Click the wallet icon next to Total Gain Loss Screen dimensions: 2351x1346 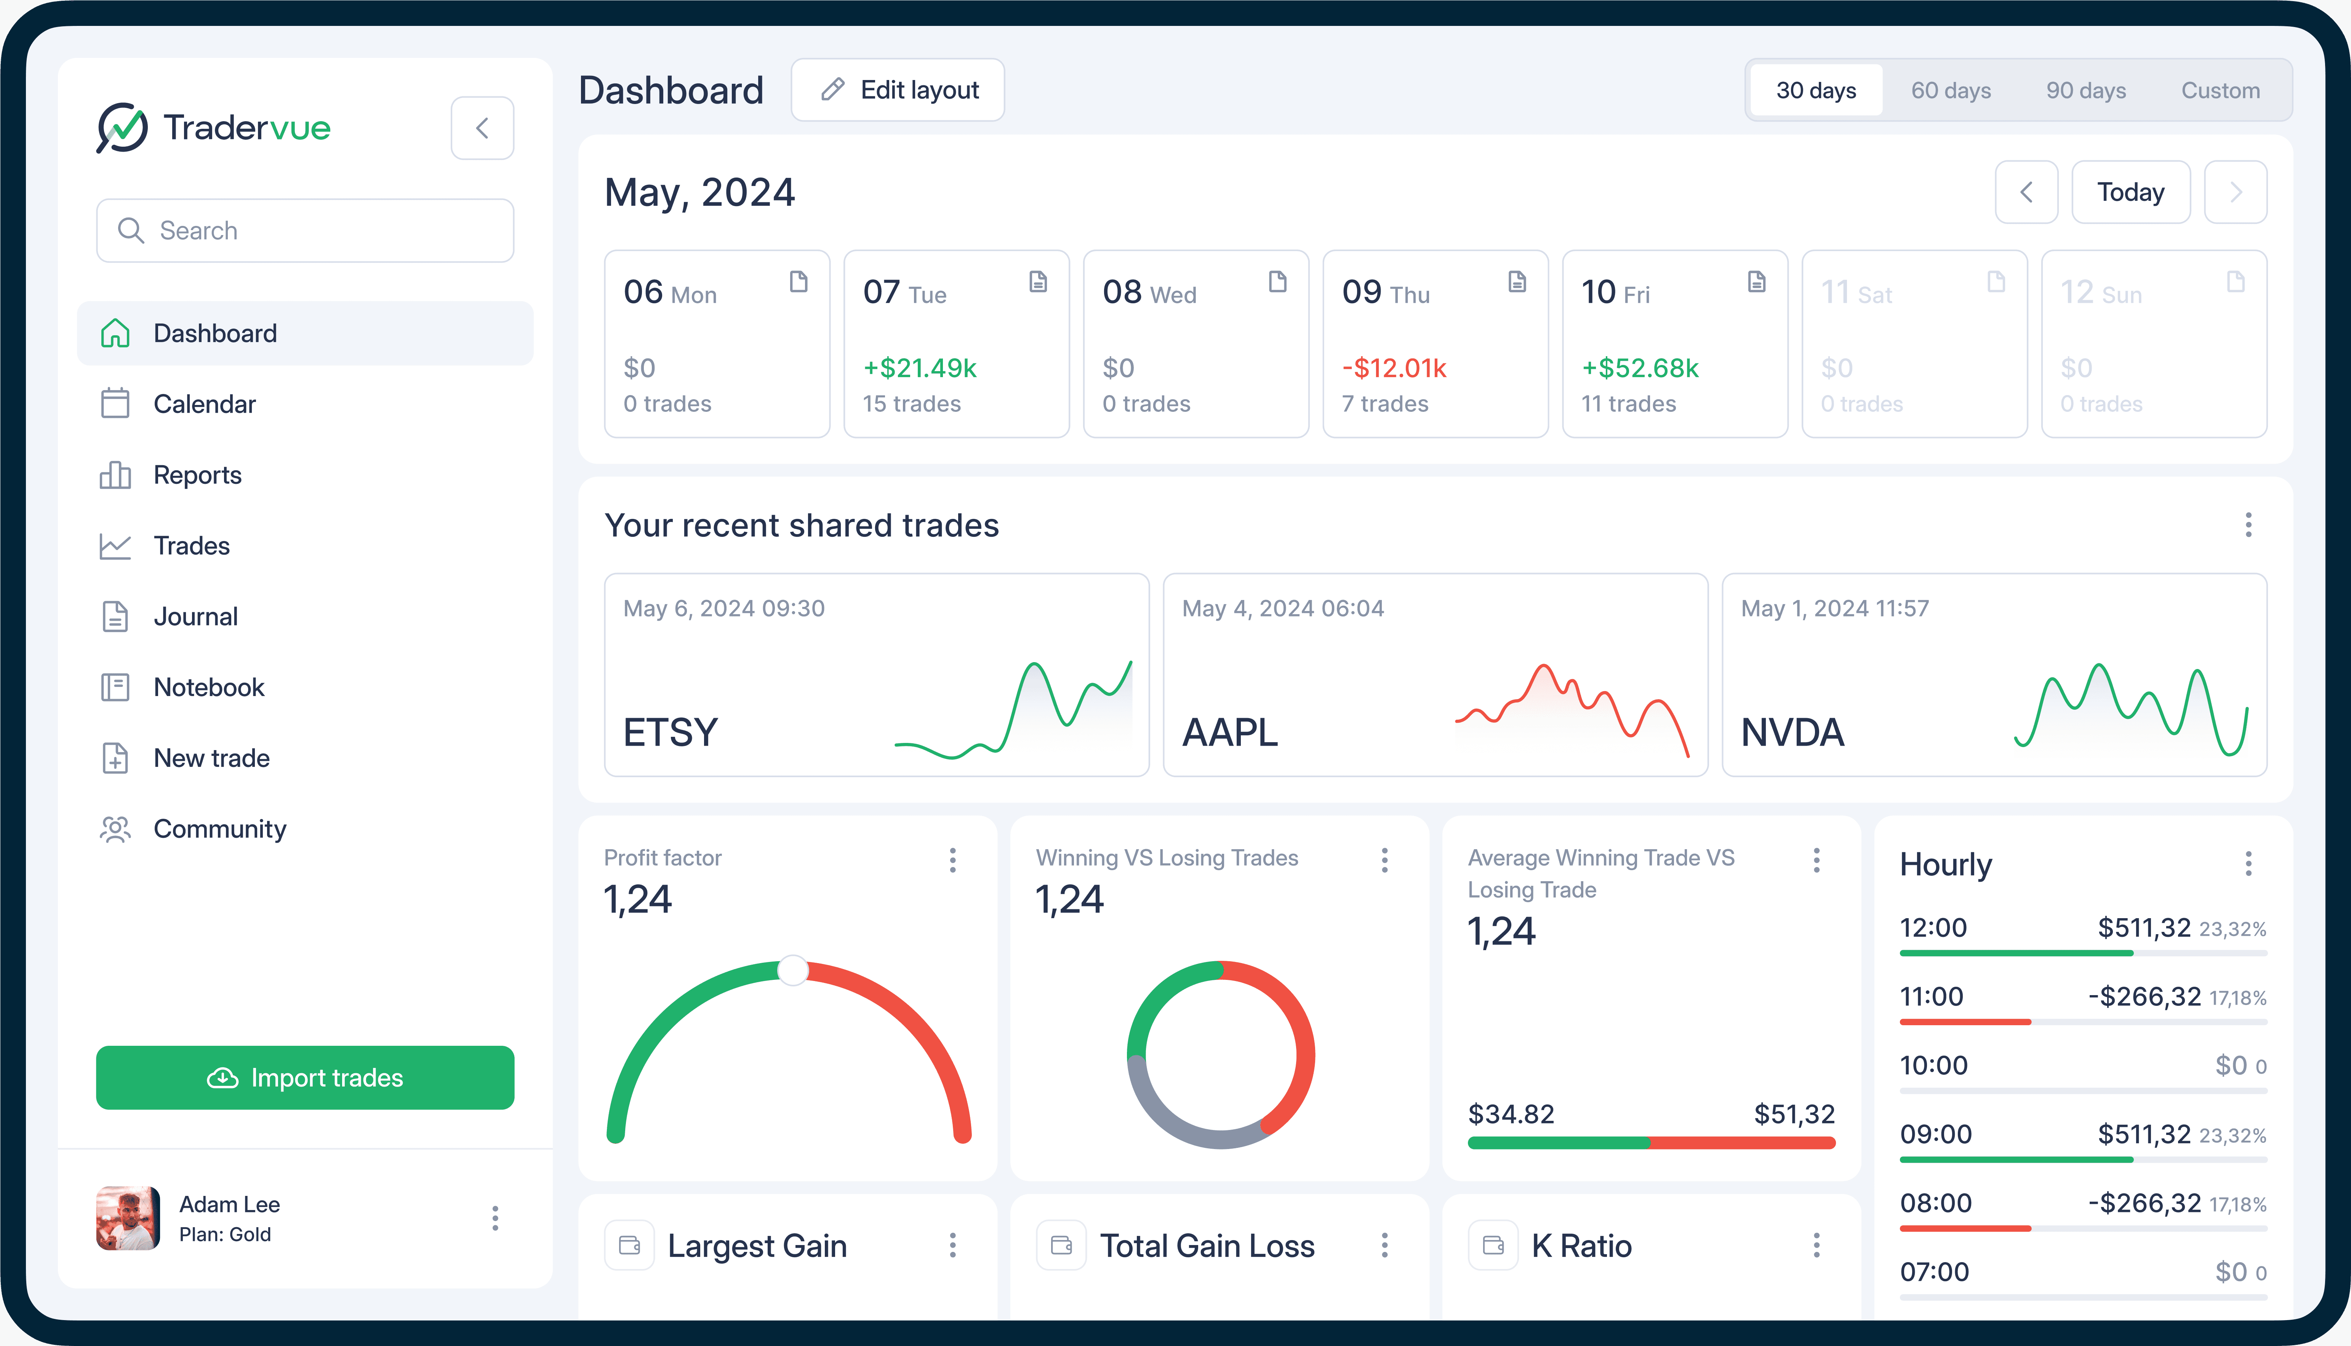coord(1062,1245)
